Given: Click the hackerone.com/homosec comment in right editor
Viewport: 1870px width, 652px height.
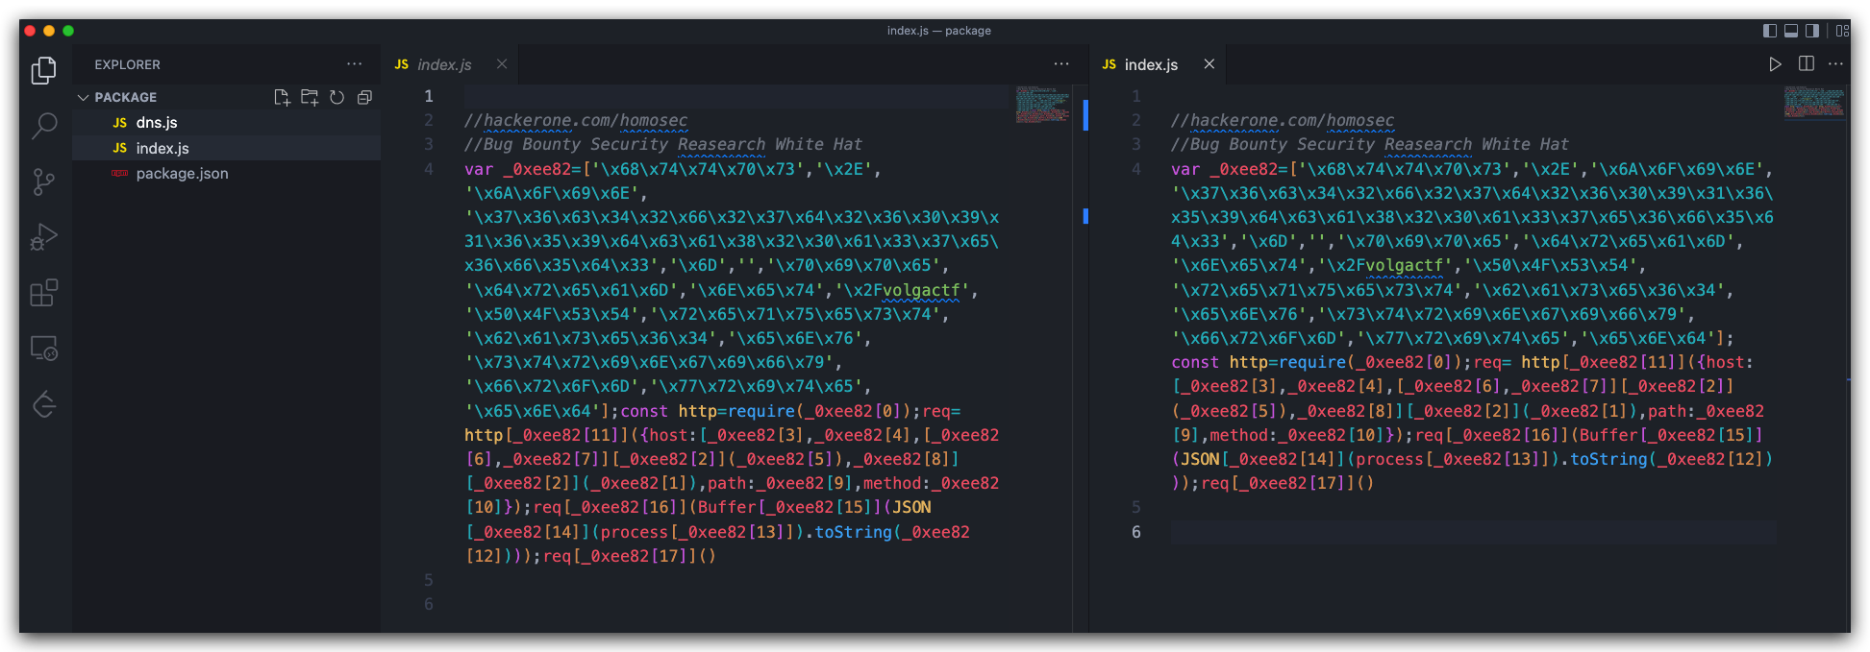Looking at the screenshot, I should click(1283, 121).
